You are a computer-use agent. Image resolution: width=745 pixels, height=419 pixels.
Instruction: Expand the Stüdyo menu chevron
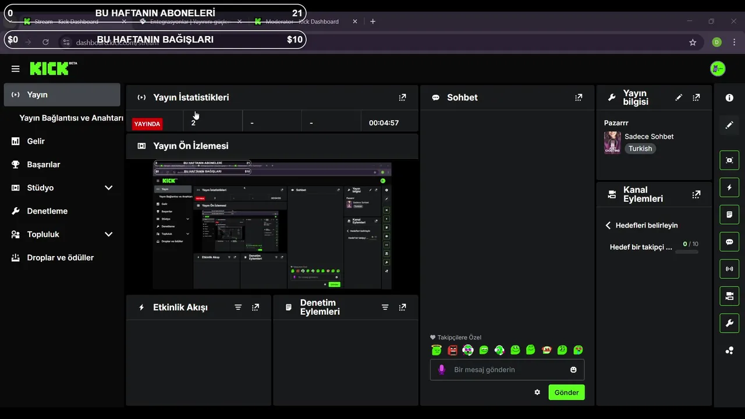(x=108, y=188)
